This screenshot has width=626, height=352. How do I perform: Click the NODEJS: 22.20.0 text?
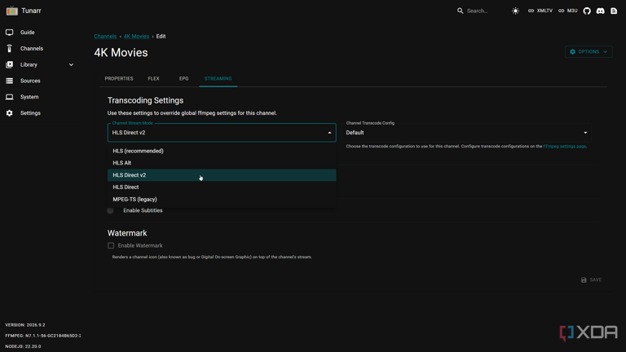tap(23, 346)
